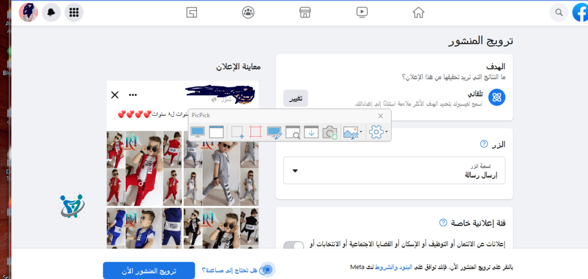Open PicPick image editor dropdown arrow
Screen dimensions: 588x279
click(361, 132)
